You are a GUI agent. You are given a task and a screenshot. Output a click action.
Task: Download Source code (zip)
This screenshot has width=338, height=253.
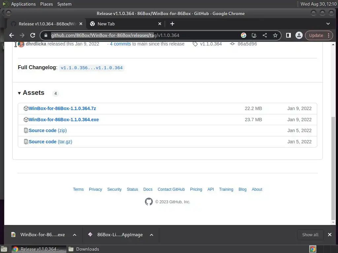tap(48, 130)
